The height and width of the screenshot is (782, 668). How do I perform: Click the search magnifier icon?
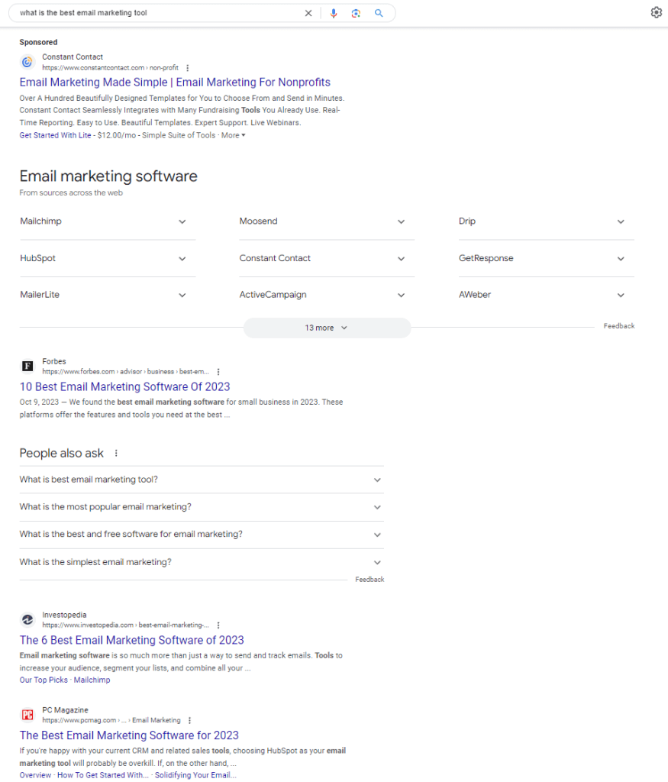[379, 13]
